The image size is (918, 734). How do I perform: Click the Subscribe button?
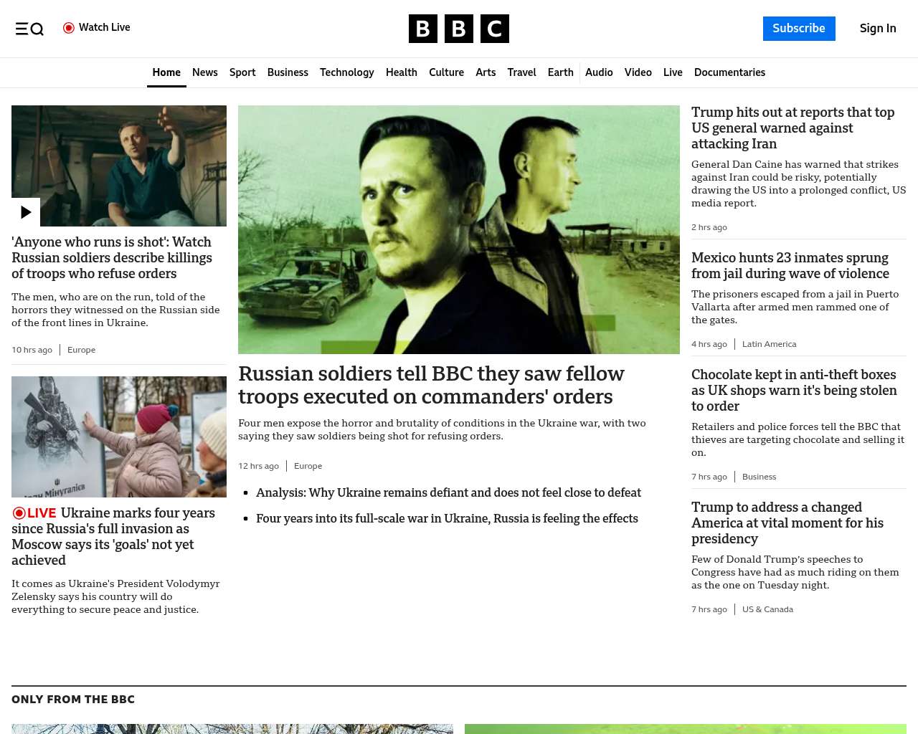click(x=799, y=29)
